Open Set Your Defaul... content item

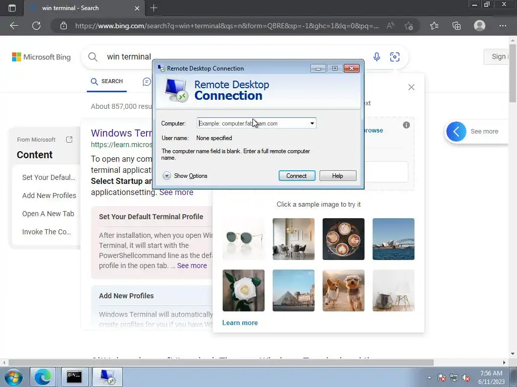tap(48, 177)
